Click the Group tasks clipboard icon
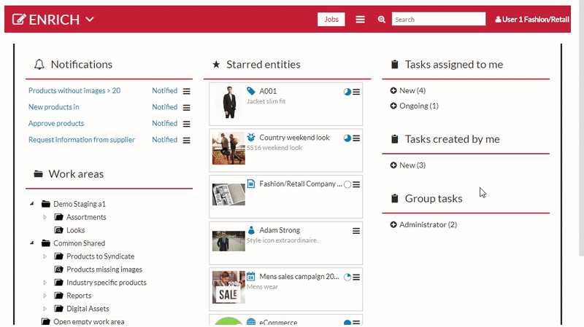The image size is (584, 327). (395, 198)
